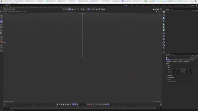198x111 pixels.
Task: Select the To Do tab button in Attributes
Action: pos(175,62)
